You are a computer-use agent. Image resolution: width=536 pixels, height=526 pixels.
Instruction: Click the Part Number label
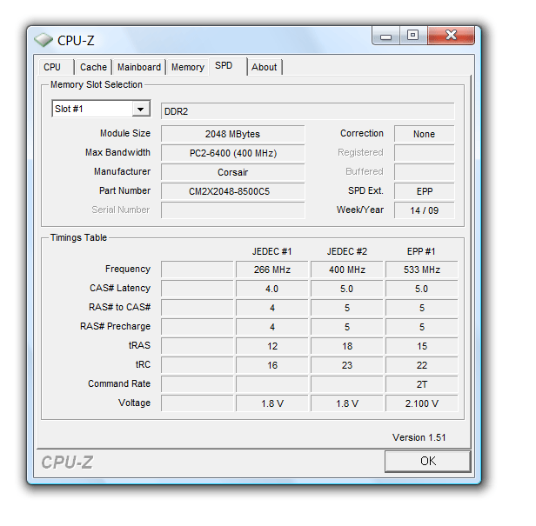[x=124, y=190]
